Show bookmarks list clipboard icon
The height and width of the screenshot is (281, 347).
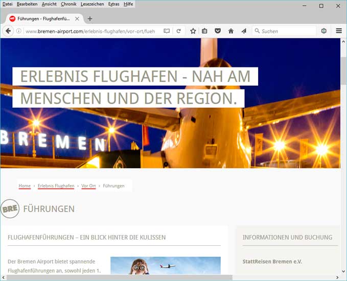[x=205, y=31]
